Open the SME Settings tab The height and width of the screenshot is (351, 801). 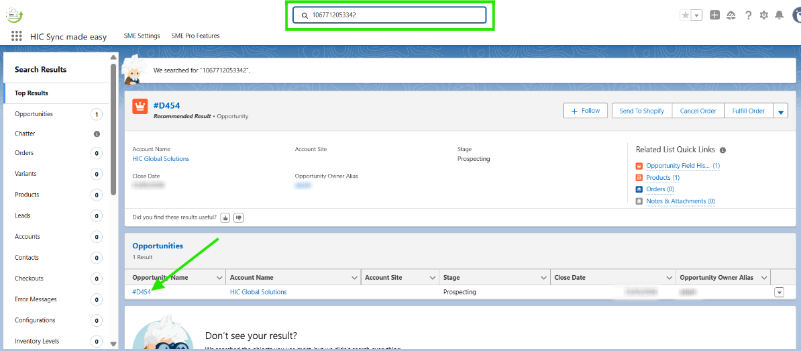[142, 36]
